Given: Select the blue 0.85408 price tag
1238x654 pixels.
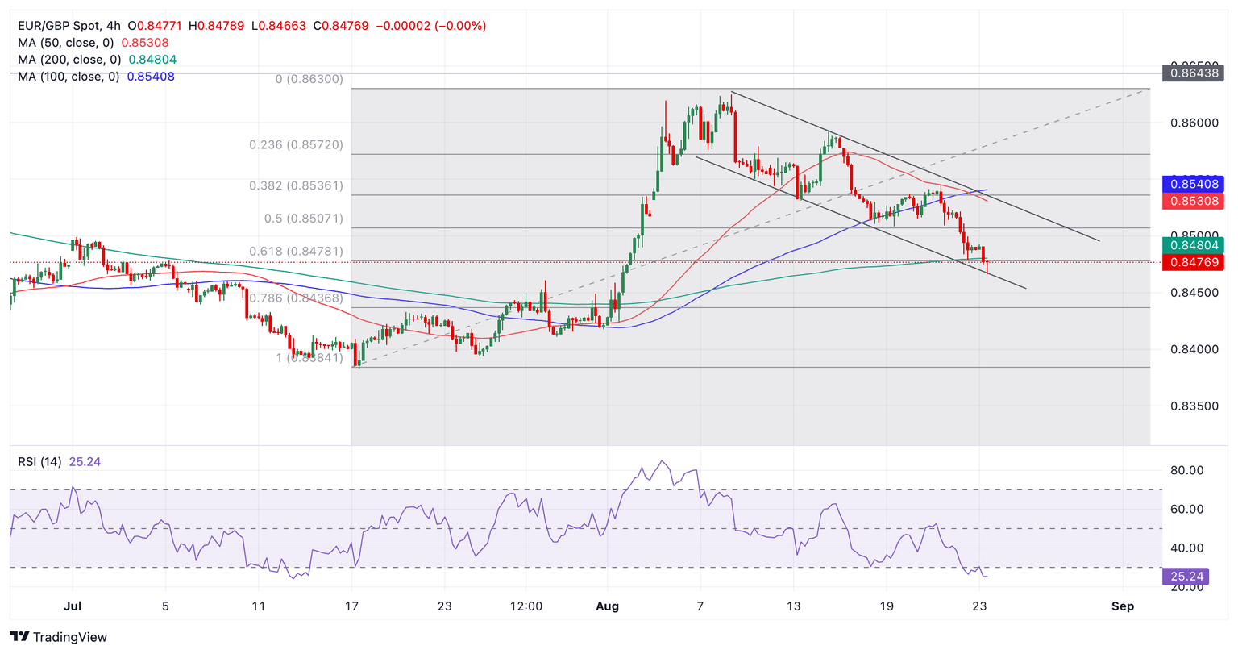Looking at the screenshot, I should (1193, 184).
